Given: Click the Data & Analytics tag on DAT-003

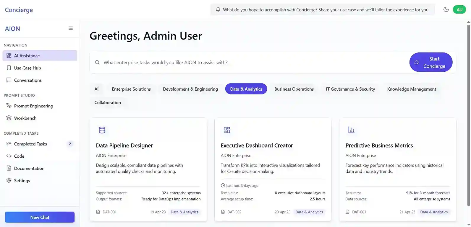Looking at the screenshot, I should (x=434, y=212).
